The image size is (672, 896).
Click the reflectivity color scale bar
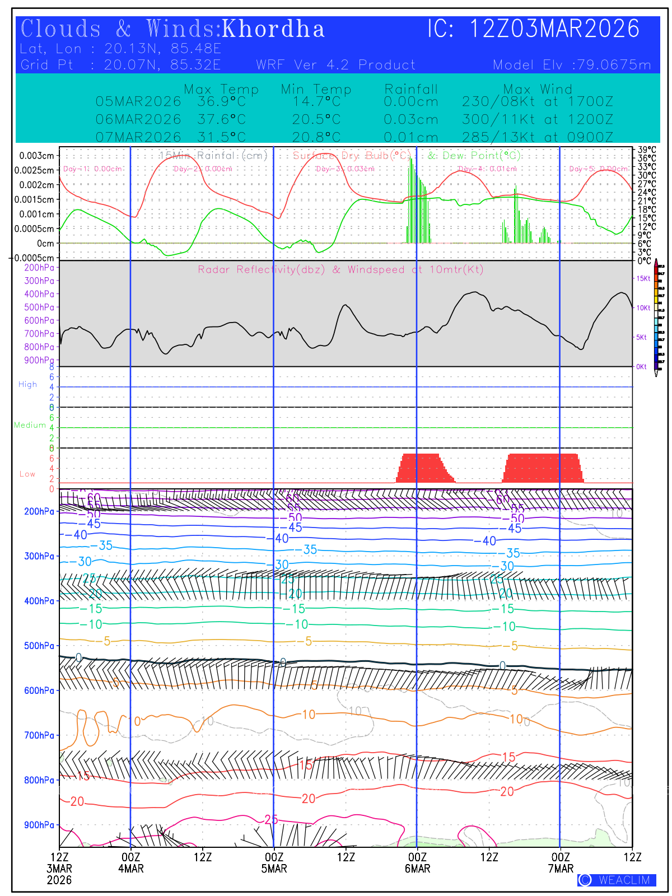[656, 318]
